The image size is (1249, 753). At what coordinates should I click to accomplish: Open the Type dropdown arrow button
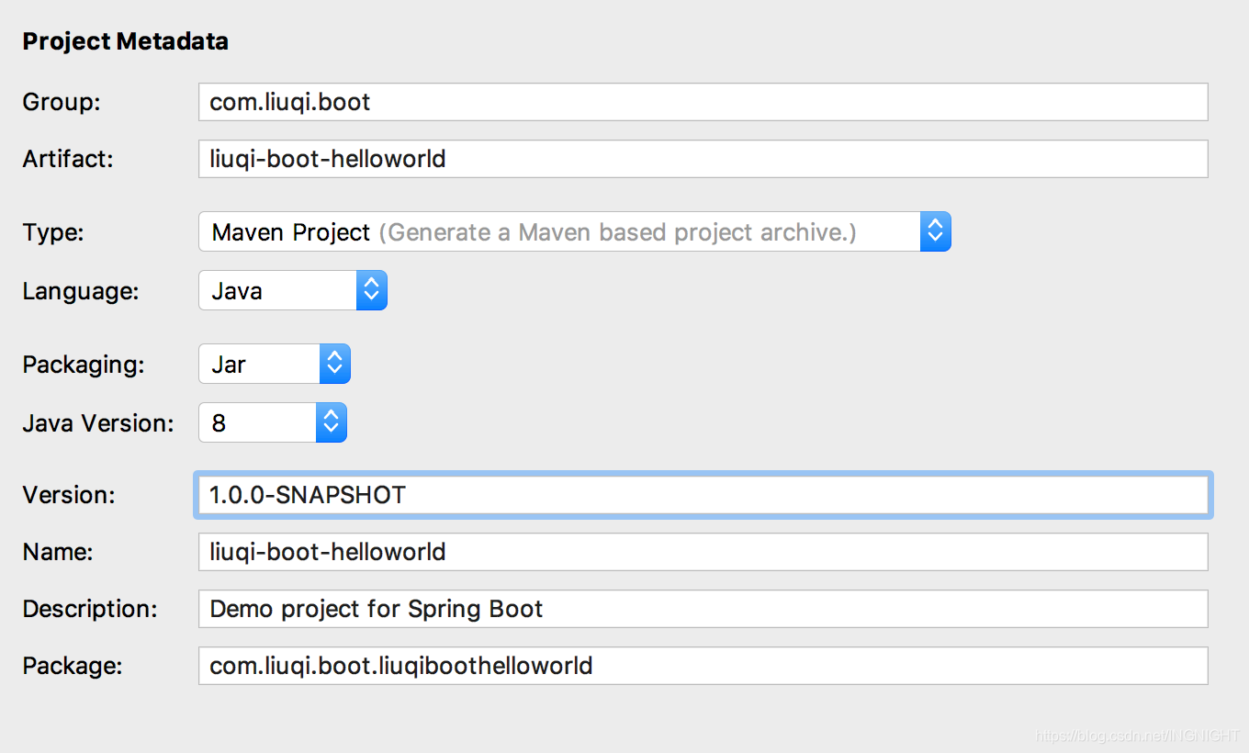click(x=935, y=232)
